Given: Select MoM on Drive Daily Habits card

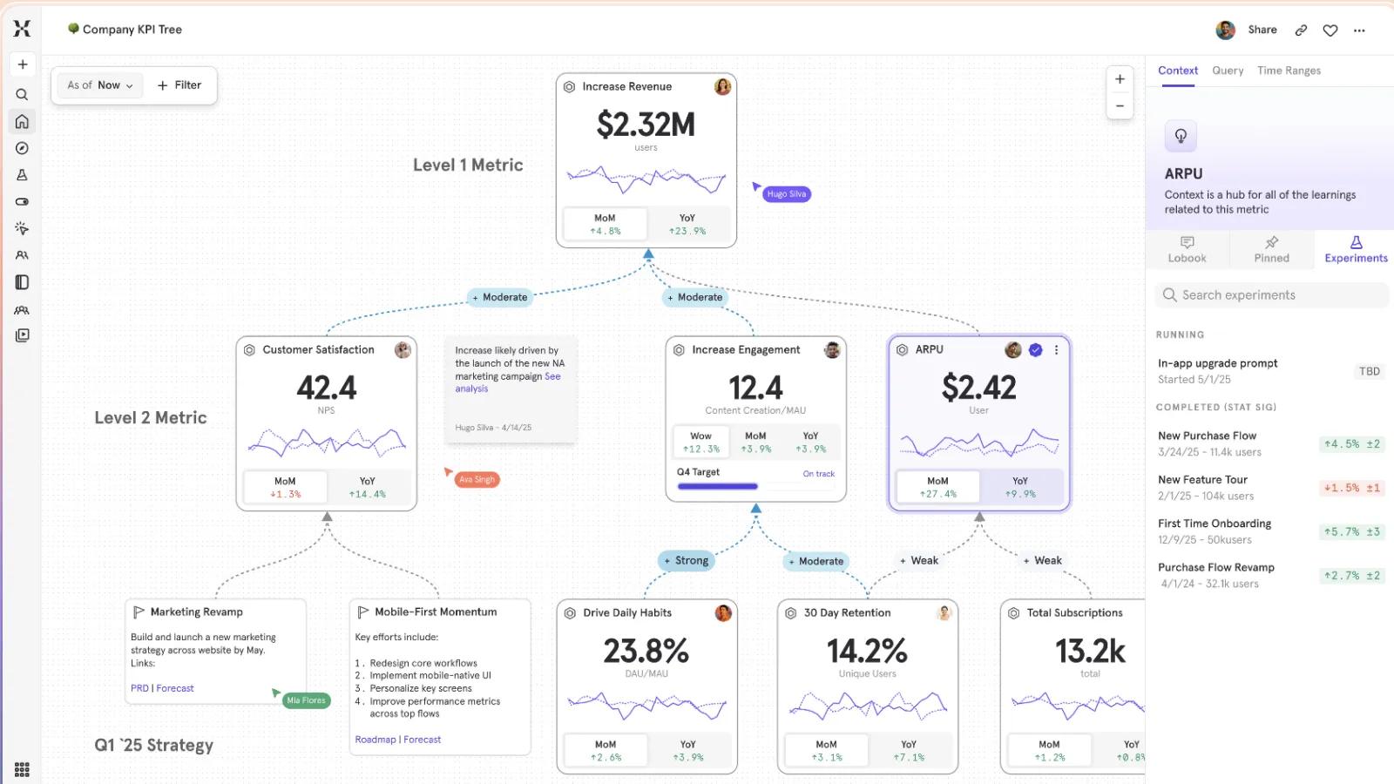Looking at the screenshot, I should point(606,750).
